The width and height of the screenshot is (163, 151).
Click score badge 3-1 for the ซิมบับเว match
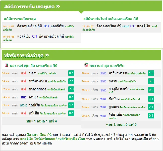(151, 99)
